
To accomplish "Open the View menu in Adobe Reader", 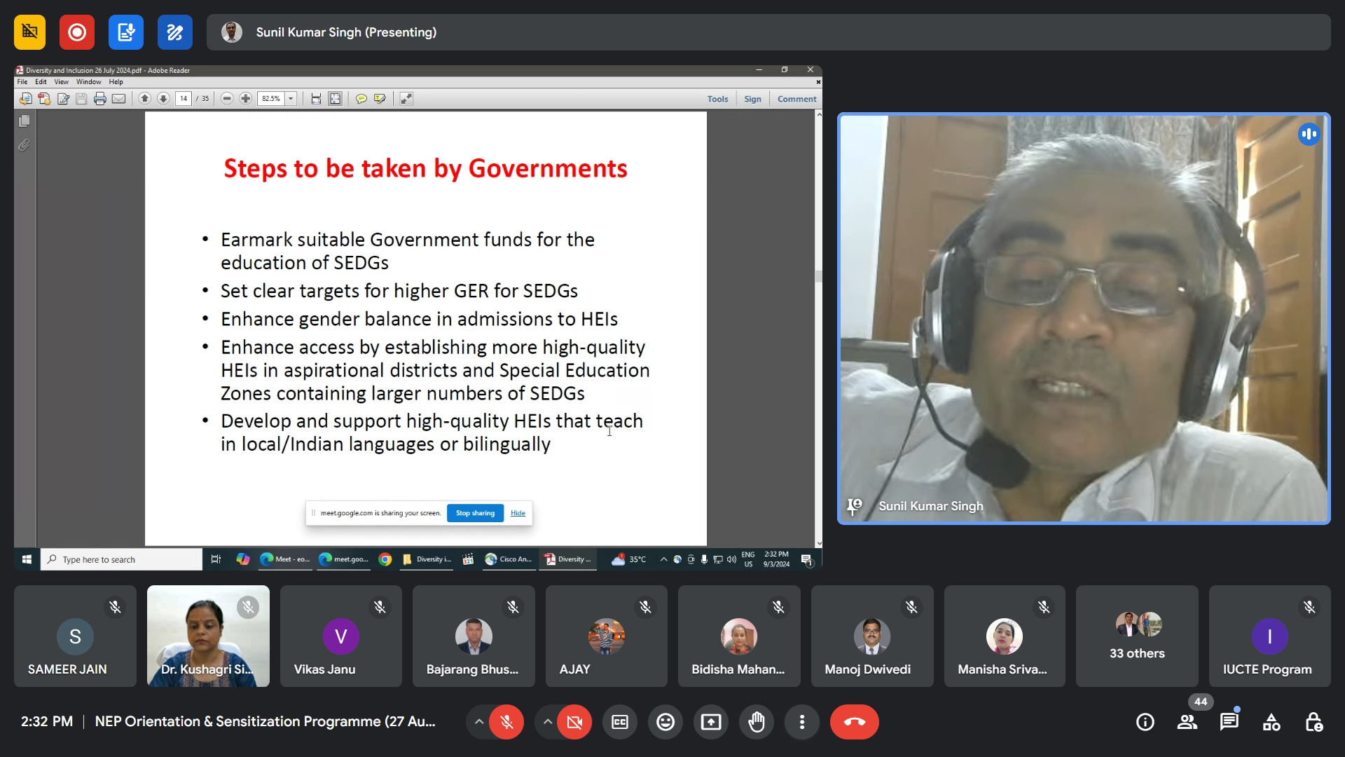I will 61,82.
